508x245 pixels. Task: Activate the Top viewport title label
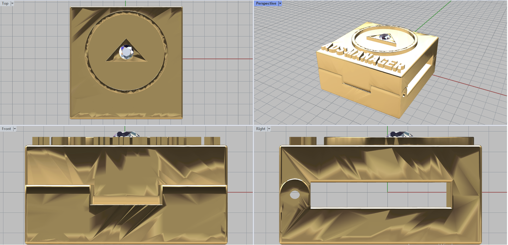click(x=5, y=3)
